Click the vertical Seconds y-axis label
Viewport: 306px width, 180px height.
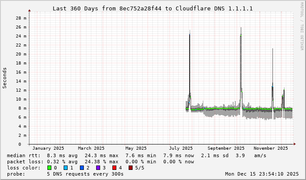(5, 78)
